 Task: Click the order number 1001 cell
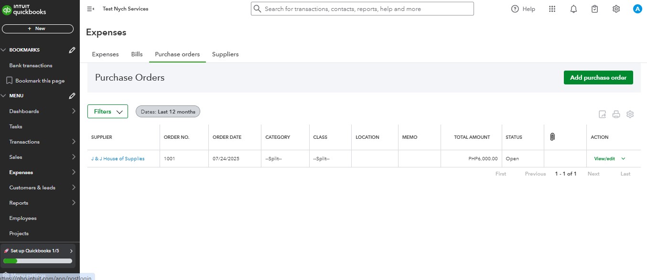click(170, 159)
